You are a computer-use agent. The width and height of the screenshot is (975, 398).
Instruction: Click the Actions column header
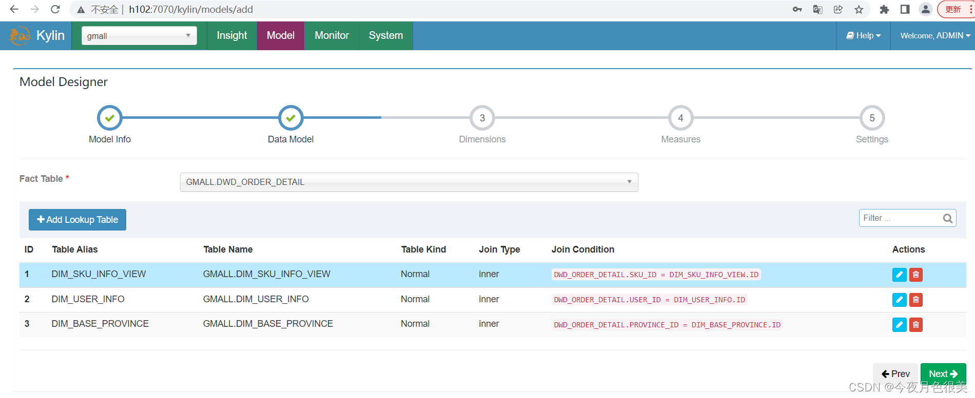point(908,249)
